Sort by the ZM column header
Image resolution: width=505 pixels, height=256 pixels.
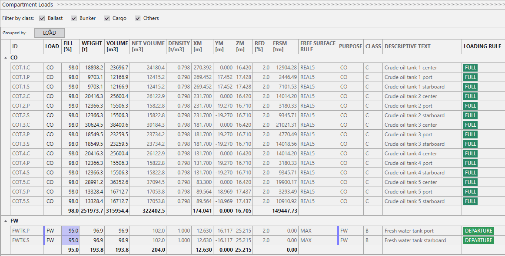point(243,46)
